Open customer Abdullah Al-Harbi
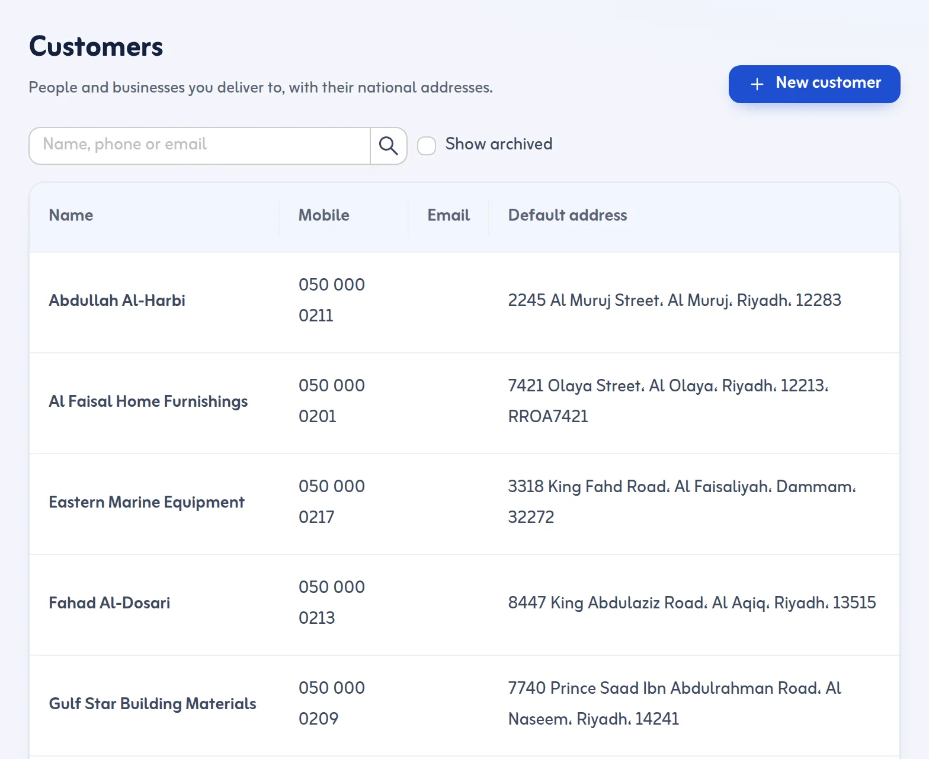 pos(117,301)
